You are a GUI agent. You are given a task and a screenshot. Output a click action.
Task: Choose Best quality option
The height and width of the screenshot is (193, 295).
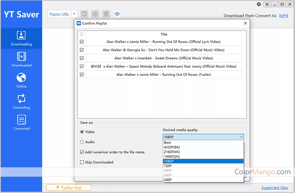pyautogui.click(x=203, y=143)
